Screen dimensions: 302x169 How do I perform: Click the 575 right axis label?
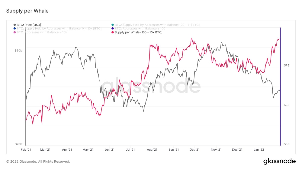287,66
